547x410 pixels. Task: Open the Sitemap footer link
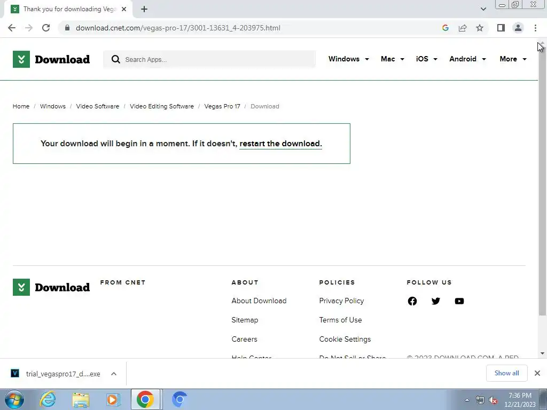tap(245, 320)
